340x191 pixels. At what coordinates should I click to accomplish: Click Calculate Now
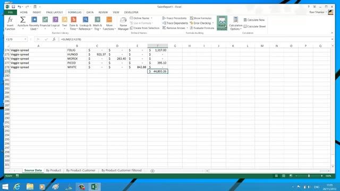click(254, 20)
